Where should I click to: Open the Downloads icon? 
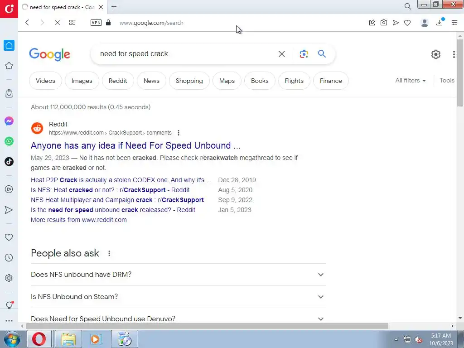point(440,23)
